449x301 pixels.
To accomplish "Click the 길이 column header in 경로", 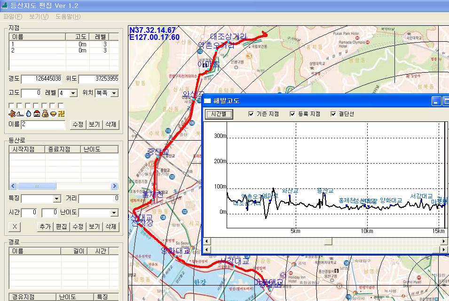I will 74,251.
